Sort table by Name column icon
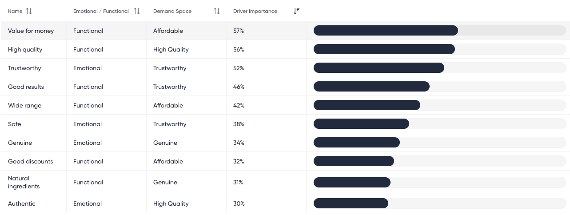Screen dimensions: 570x215 29,11
